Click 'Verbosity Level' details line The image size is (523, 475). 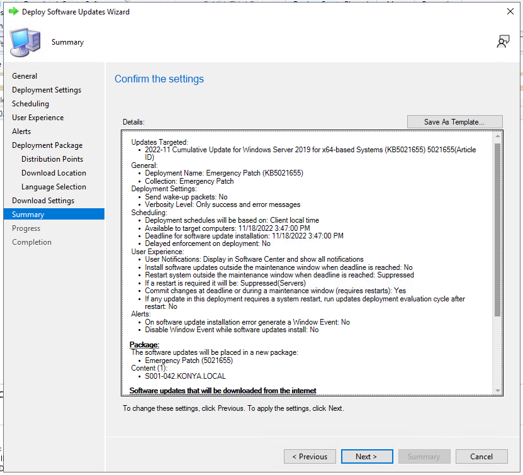tap(222, 204)
